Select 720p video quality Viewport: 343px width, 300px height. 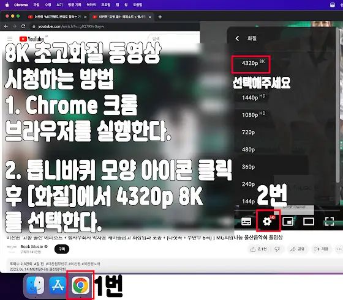[248, 132]
